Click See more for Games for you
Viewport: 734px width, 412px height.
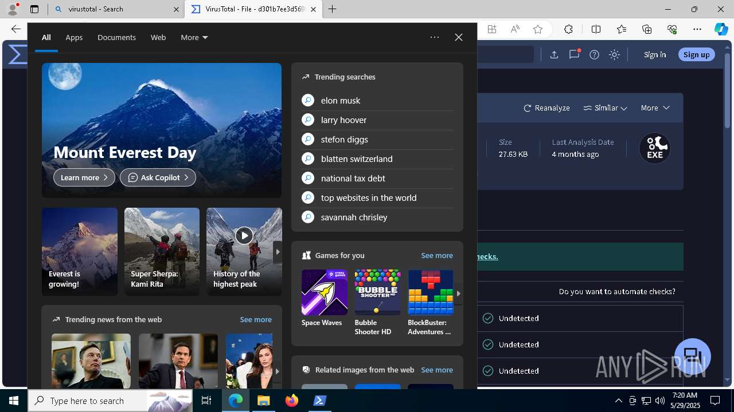[437, 255]
